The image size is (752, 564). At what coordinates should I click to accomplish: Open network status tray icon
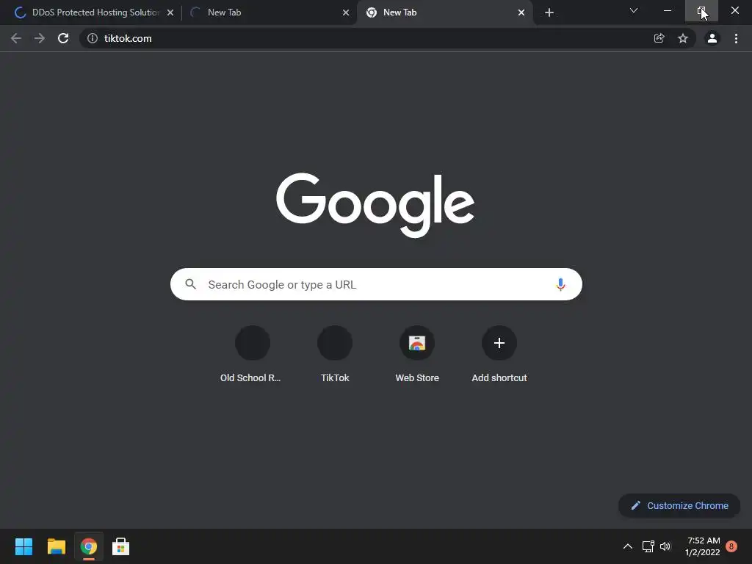coord(648,546)
